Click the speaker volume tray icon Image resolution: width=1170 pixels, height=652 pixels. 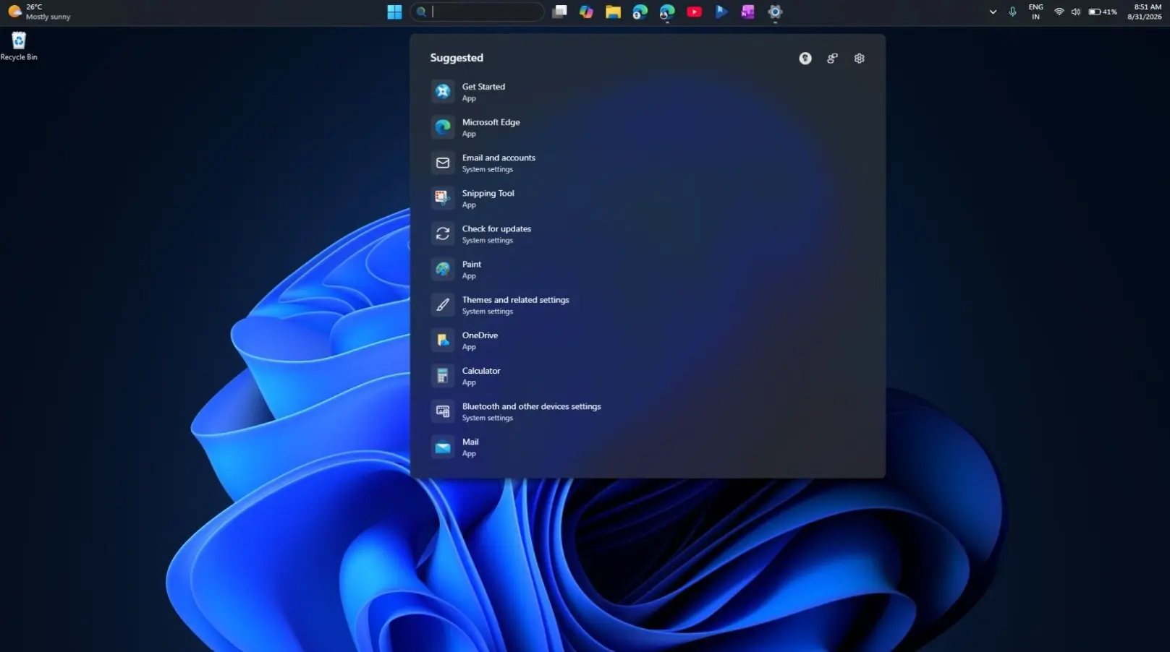1076,12
